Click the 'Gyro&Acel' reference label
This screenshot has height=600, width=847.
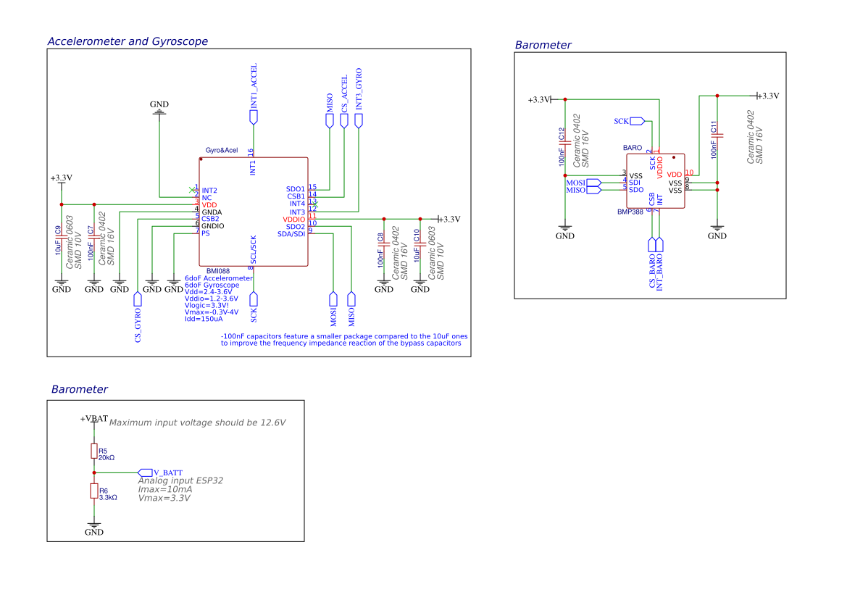[222, 150]
